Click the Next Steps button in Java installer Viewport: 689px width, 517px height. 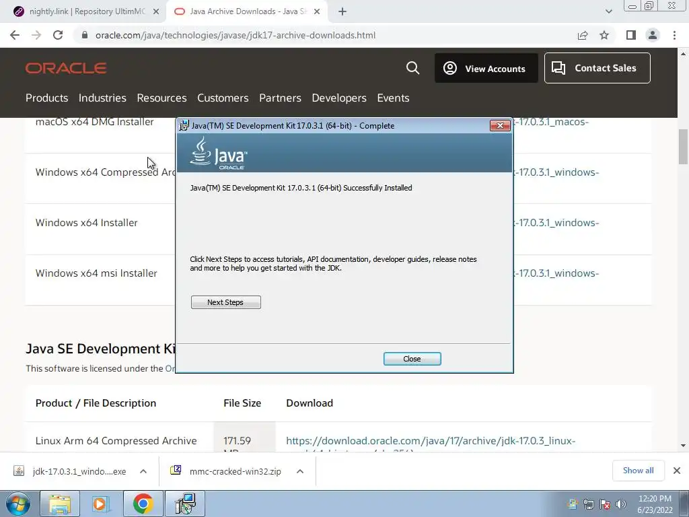(226, 302)
